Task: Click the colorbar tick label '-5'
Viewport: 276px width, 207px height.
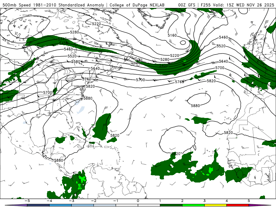Action: coord(27,201)
